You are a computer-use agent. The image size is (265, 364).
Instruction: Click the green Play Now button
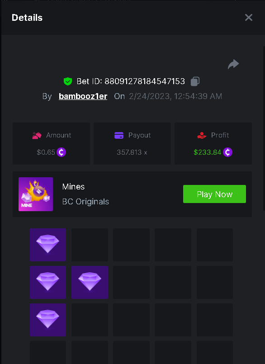click(214, 194)
